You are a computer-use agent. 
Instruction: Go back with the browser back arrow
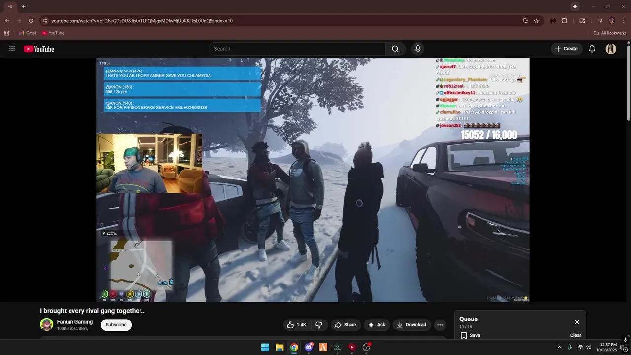coord(7,21)
